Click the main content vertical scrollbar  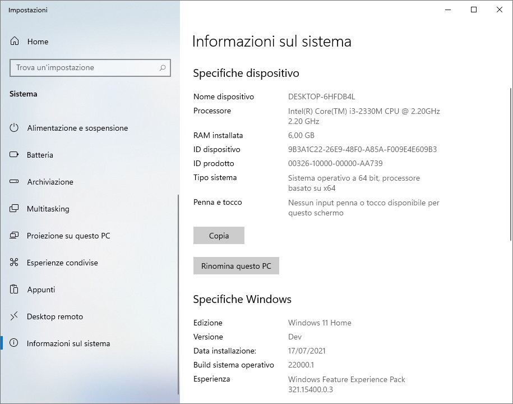511,164
